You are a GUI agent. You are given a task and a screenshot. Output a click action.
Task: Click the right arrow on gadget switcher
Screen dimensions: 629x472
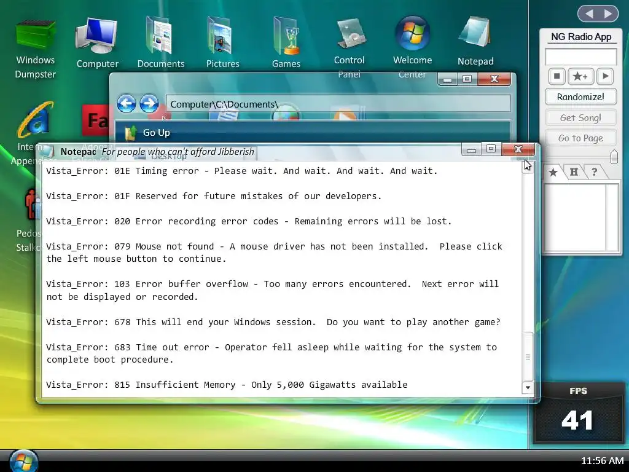click(608, 14)
